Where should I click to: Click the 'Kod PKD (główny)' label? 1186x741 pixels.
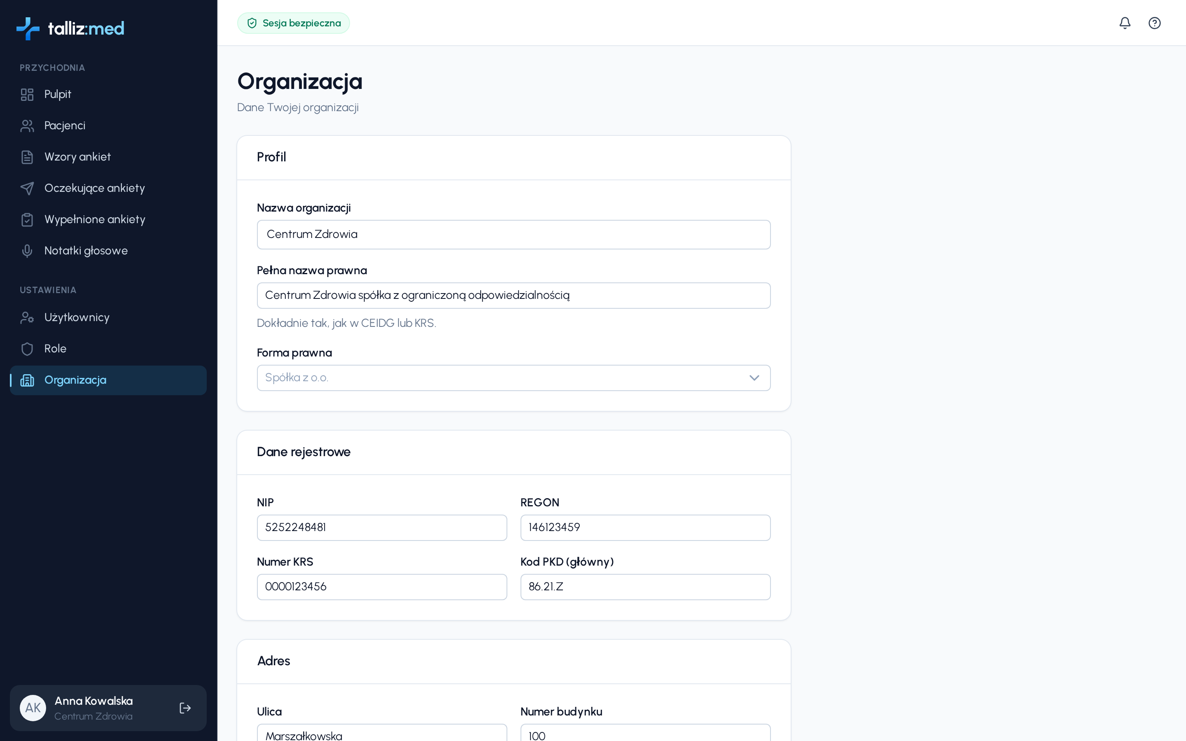click(x=567, y=562)
